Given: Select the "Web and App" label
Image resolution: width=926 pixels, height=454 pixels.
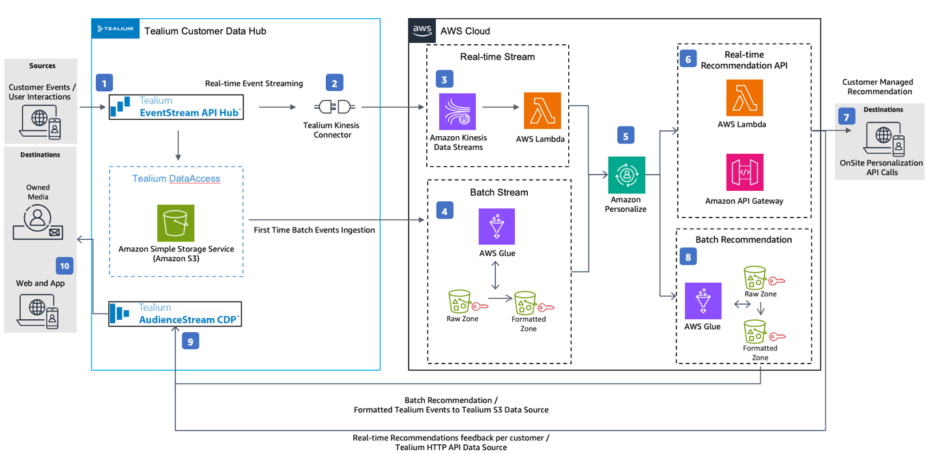Looking at the screenshot, I should click(40, 283).
